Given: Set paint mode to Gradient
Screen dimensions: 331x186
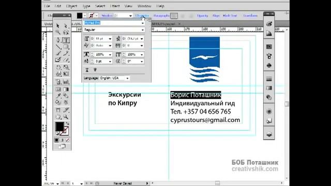Looking at the screenshot, I should coord(62,140).
